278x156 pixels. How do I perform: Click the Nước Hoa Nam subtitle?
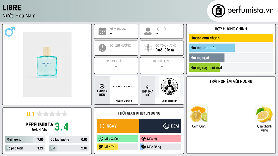tap(19, 15)
